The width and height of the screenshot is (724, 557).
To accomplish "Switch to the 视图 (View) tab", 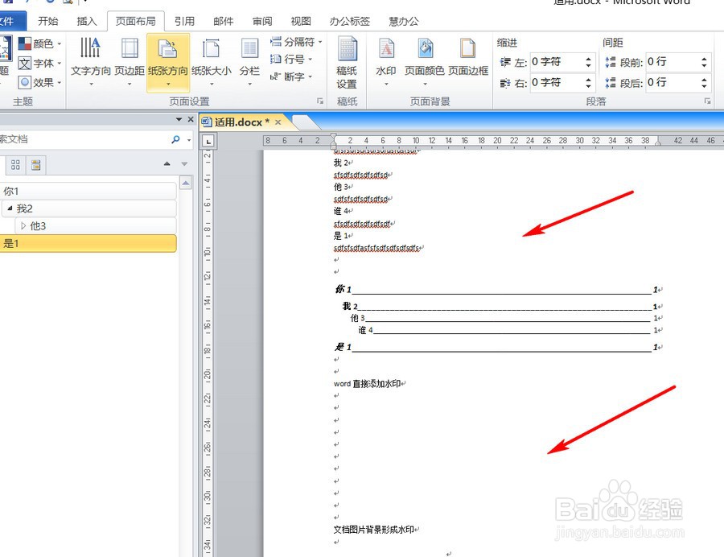I will pos(301,21).
